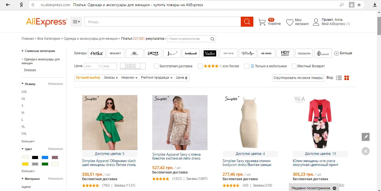Expand Больше under the size list

point(28,141)
